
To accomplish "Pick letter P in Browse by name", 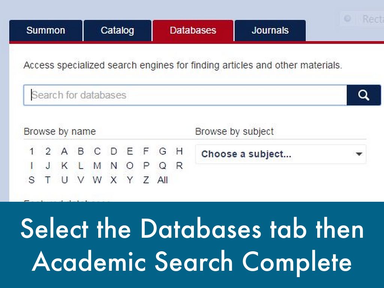I will pos(146,166).
